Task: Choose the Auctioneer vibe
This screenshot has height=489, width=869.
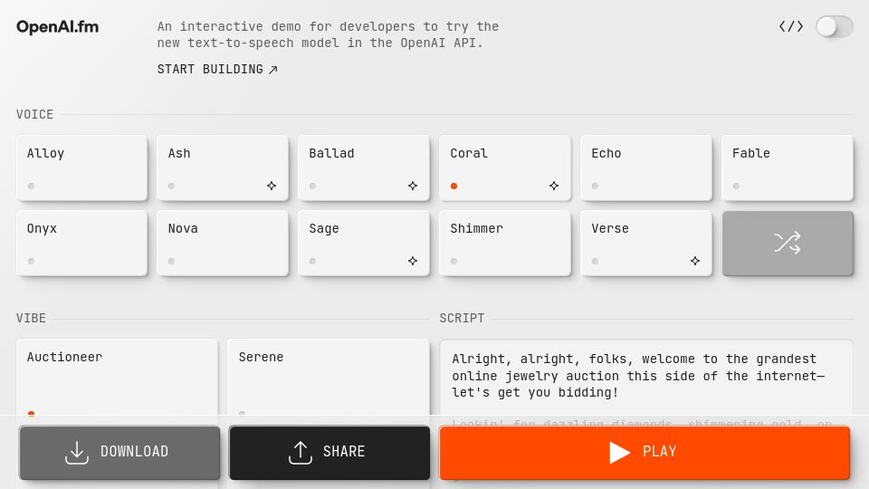Action: 117,377
